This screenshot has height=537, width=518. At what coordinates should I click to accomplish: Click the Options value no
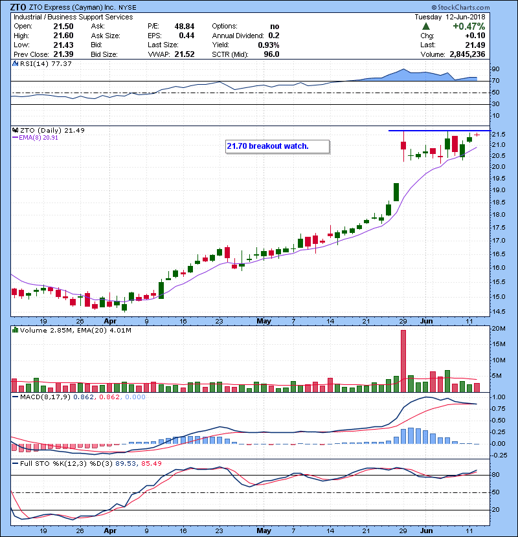pos(275,27)
